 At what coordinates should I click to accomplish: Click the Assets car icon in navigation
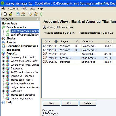tap(3, 42)
